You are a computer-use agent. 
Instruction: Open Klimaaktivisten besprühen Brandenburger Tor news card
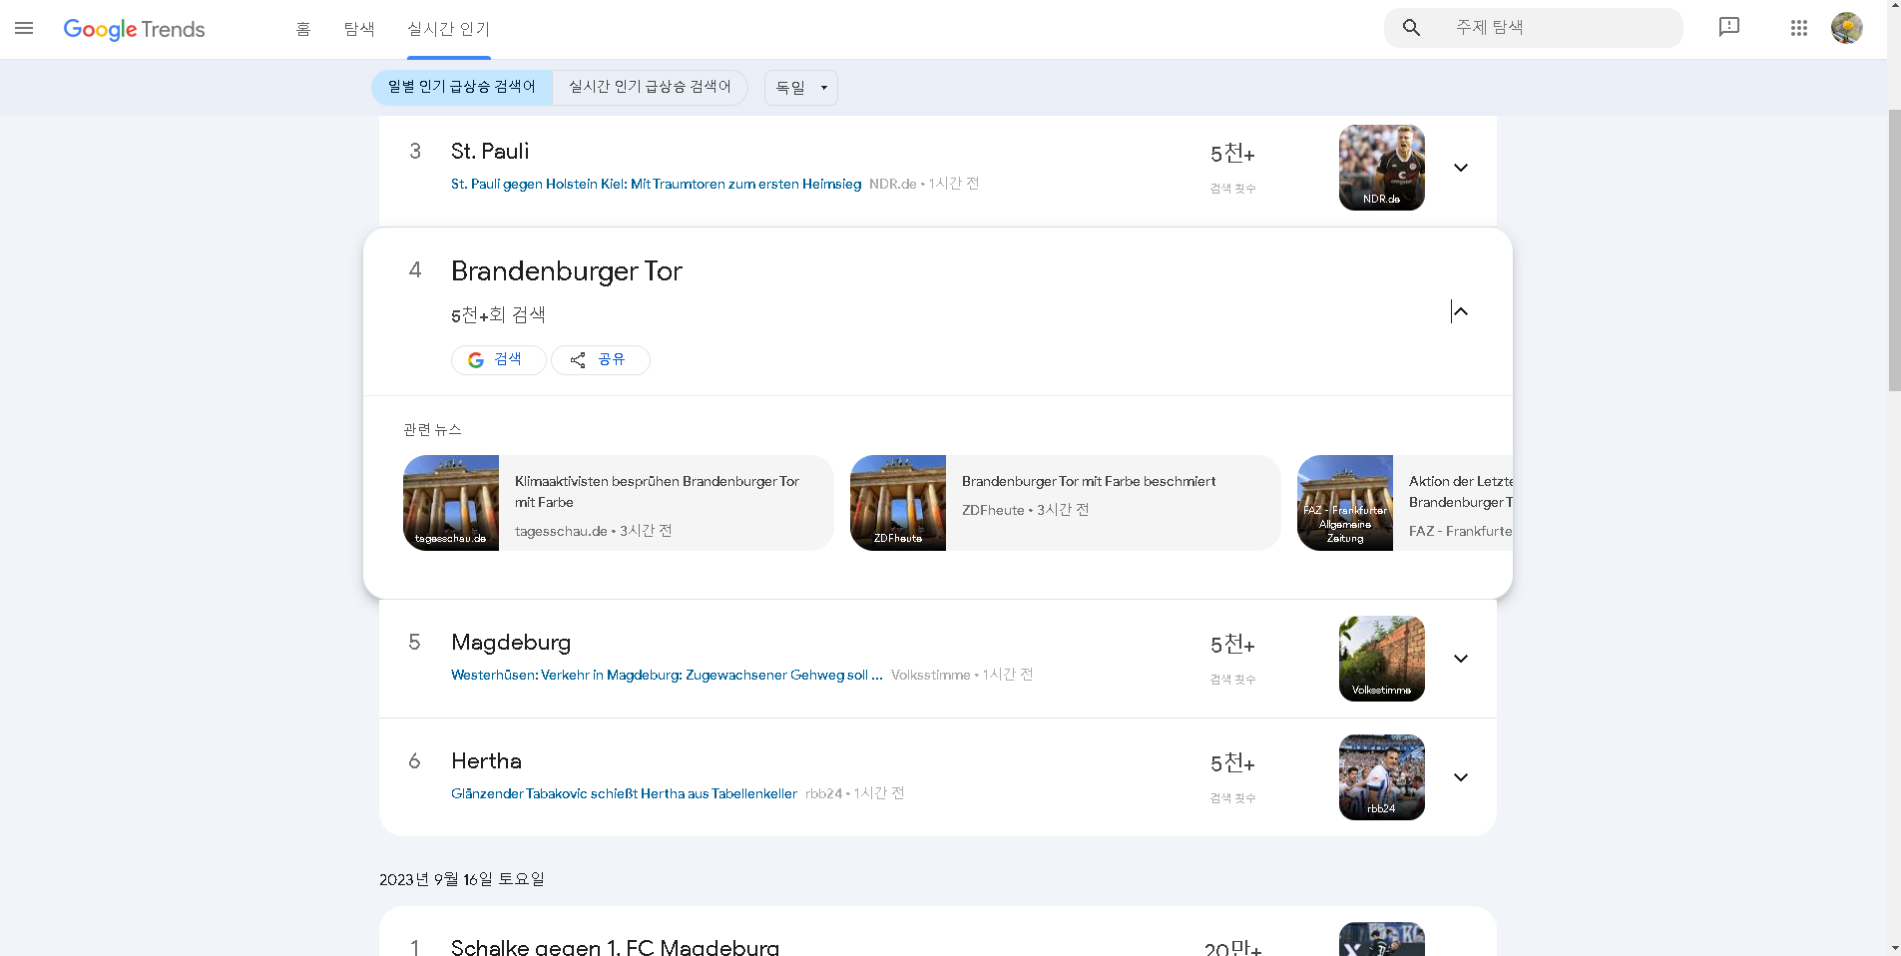tap(619, 503)
